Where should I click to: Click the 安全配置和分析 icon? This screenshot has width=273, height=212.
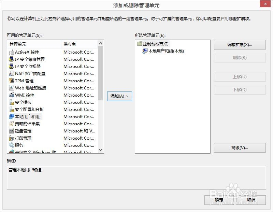pos(12,109)
